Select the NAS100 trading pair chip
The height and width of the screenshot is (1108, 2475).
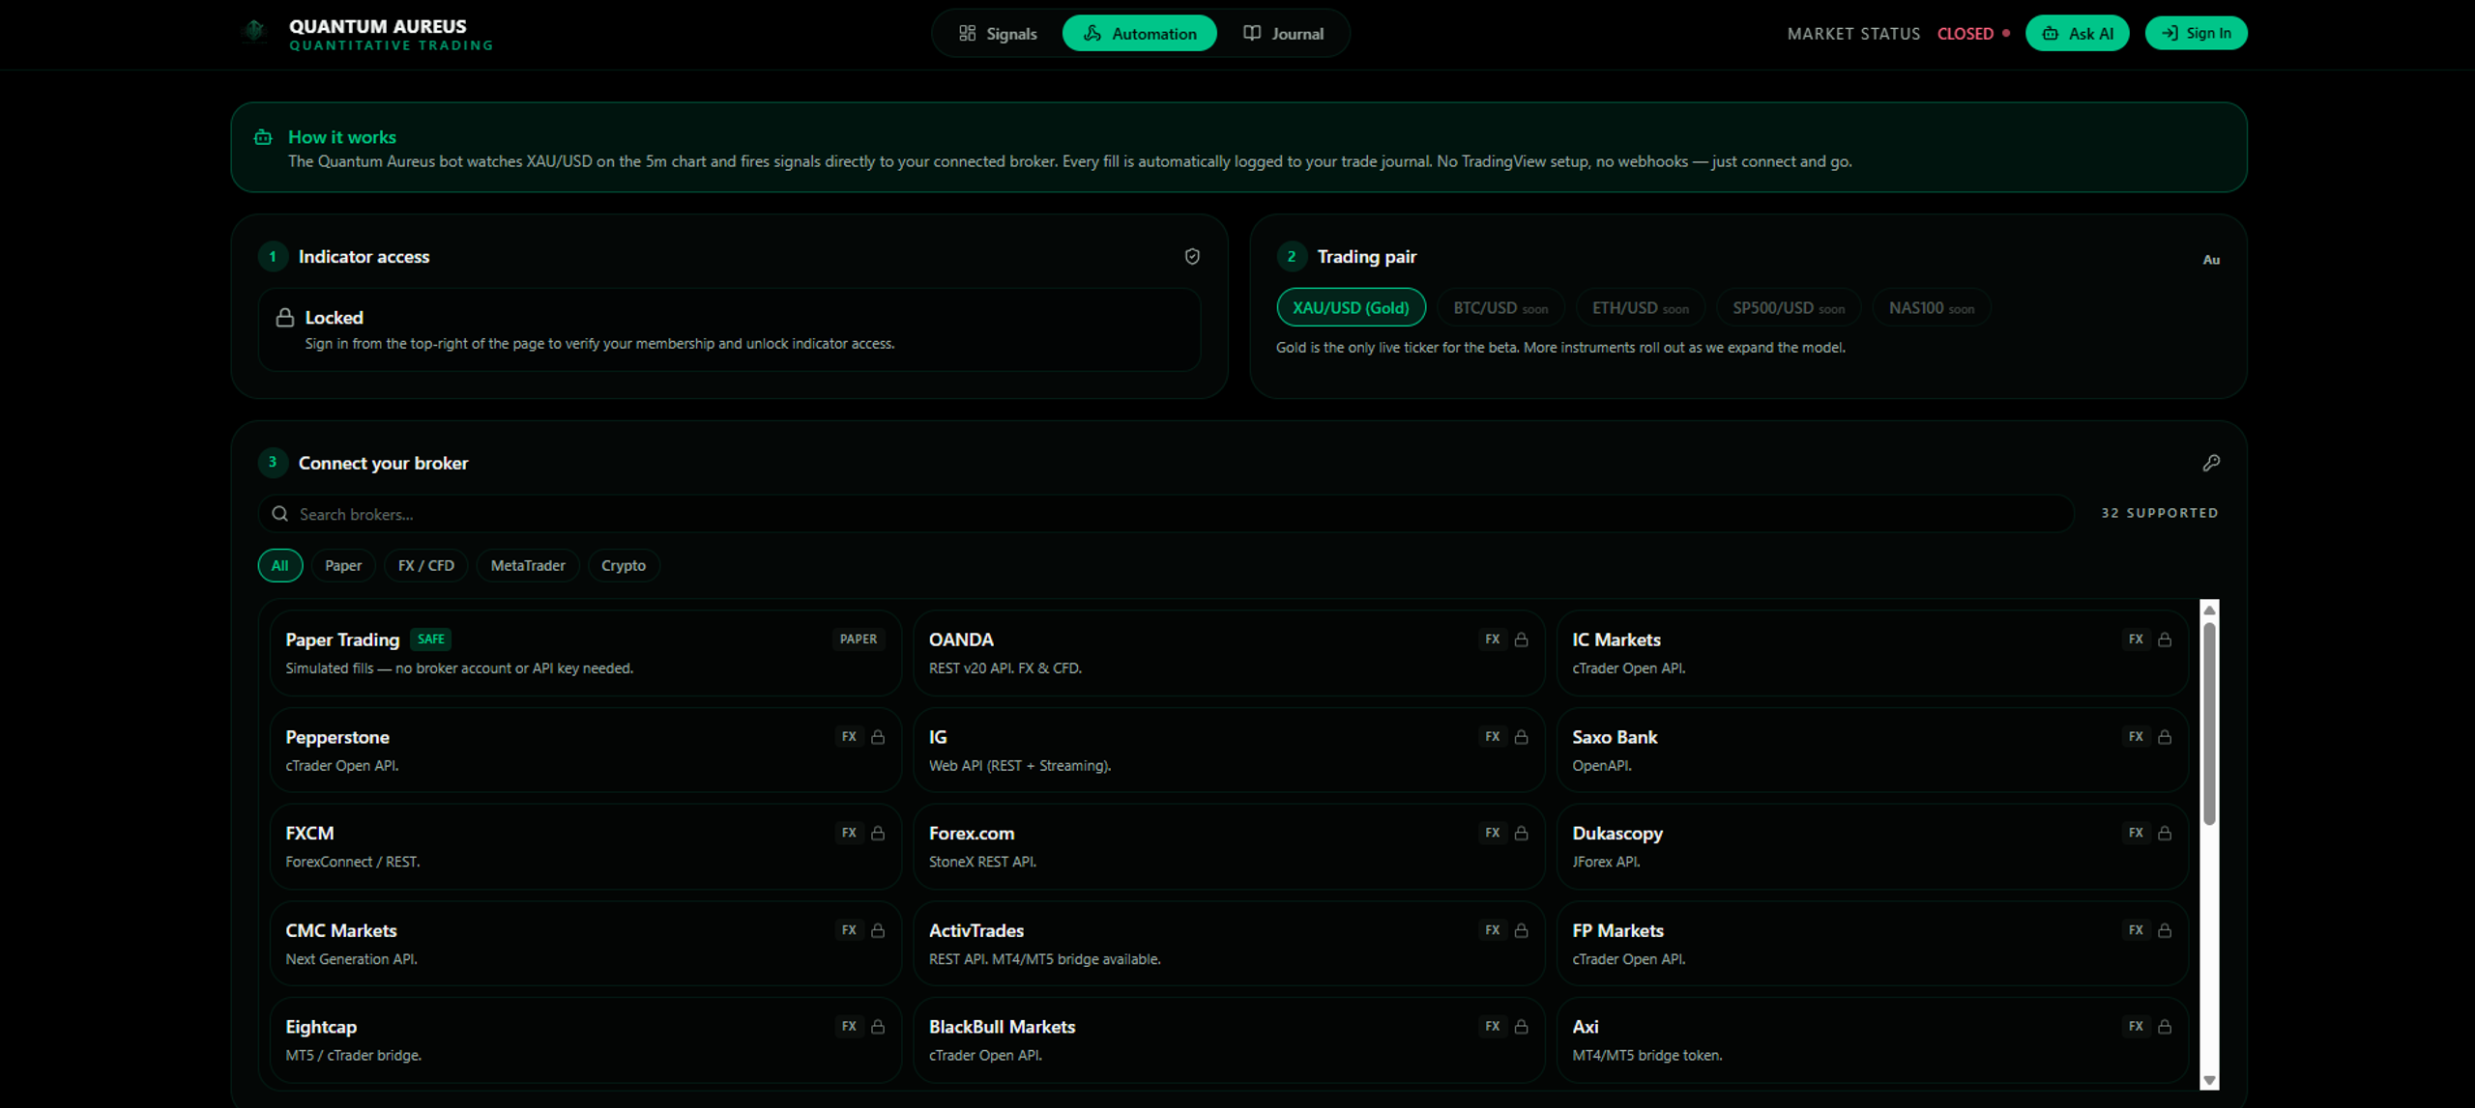[x=1932, y=308]
